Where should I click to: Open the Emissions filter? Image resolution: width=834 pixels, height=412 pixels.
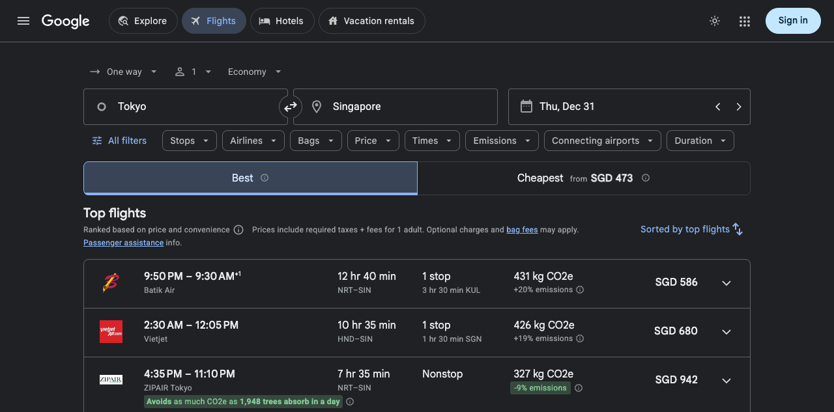pyautogui.click(x=502, y=141)
